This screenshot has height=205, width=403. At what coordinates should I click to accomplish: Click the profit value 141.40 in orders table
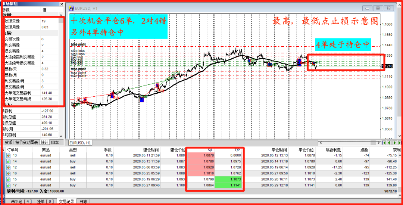tap(391, 179)
